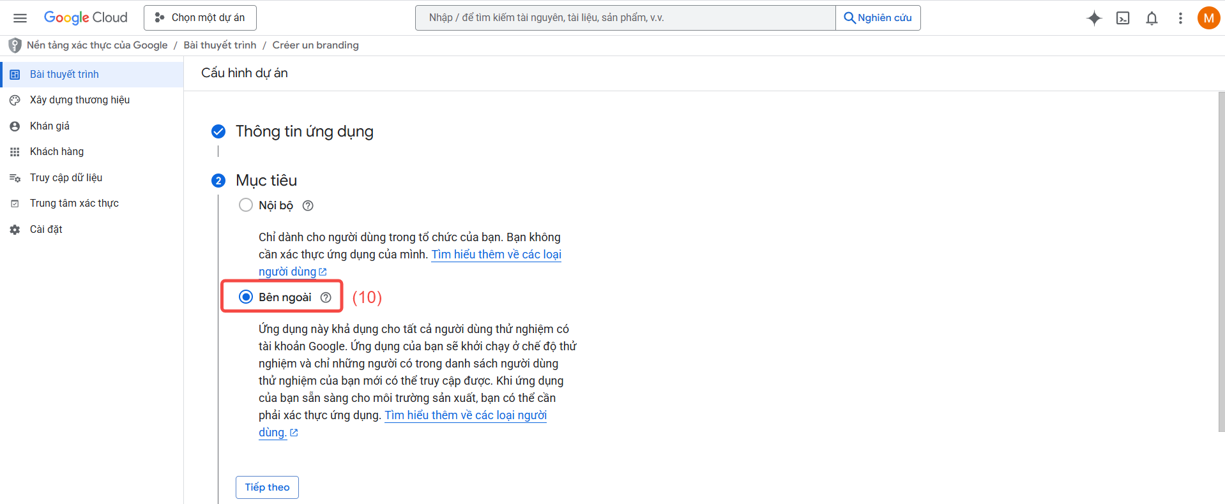
Task: Click the Bài thuyết trình dashboard icon
Action: (x=15, y=75)
